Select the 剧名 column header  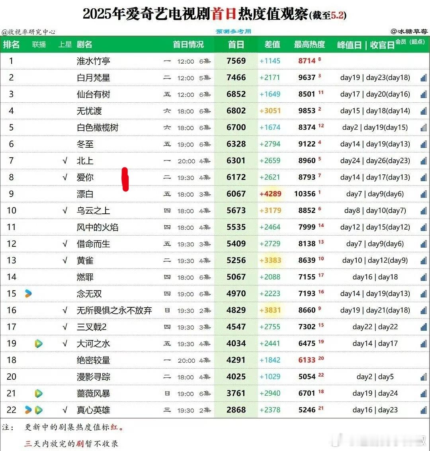84,45
